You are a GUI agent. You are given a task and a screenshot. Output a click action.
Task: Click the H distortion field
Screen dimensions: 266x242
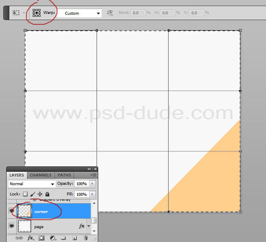(167, 13)
